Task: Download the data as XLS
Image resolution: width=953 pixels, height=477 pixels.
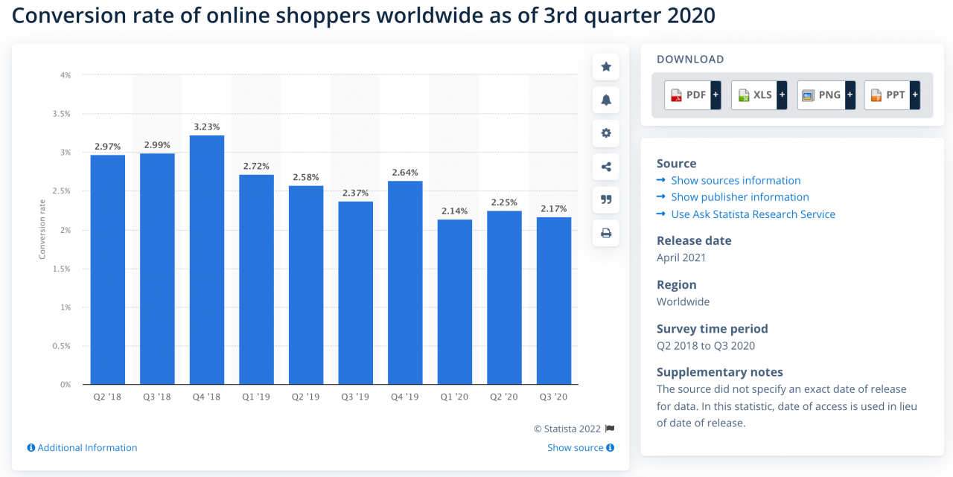Action: tap(753, 95)
